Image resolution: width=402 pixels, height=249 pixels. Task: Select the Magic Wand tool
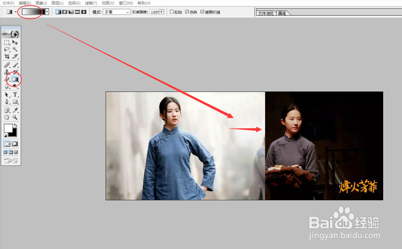tap(15, 49)
